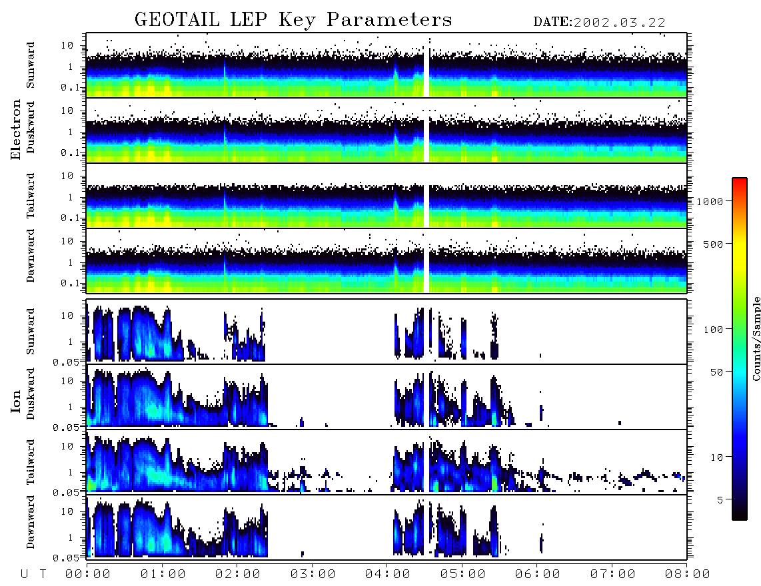Select the Electron "Dawnward" panel label
The image size is (761, 586).
click(x=31, y=256)
